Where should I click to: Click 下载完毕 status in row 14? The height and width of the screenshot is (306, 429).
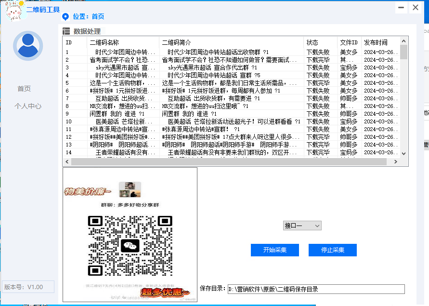pyautogui.click(x=318, y=152)
